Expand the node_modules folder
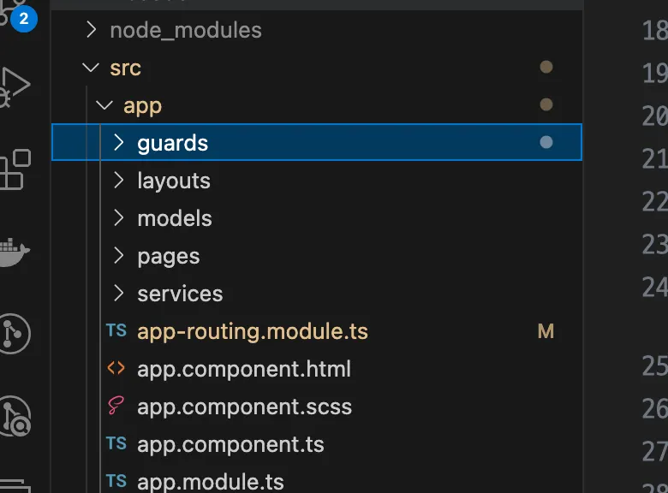The image size is (668, 493). pyautogui.click(x=185, y=31)
